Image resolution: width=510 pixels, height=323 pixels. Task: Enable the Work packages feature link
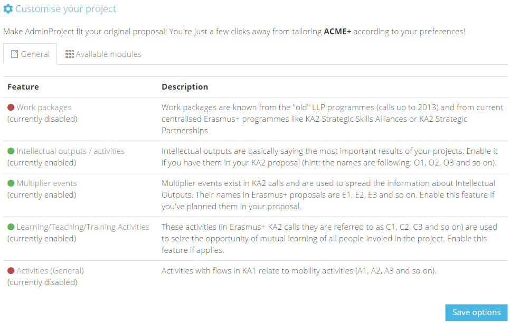pos(44,107)
